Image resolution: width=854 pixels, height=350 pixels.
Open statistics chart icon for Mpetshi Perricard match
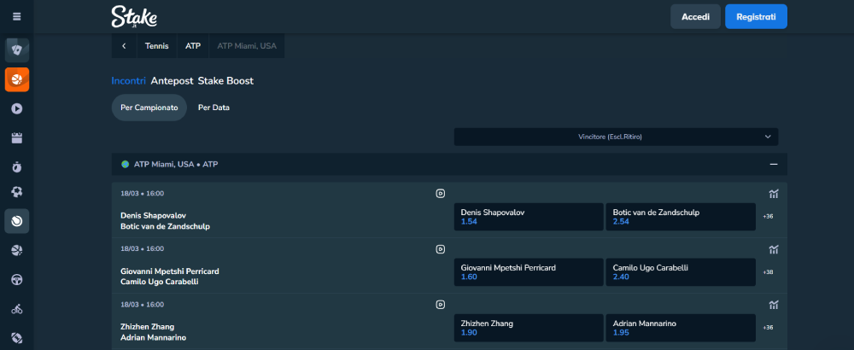pyautogui.click(x=774, y=249)
